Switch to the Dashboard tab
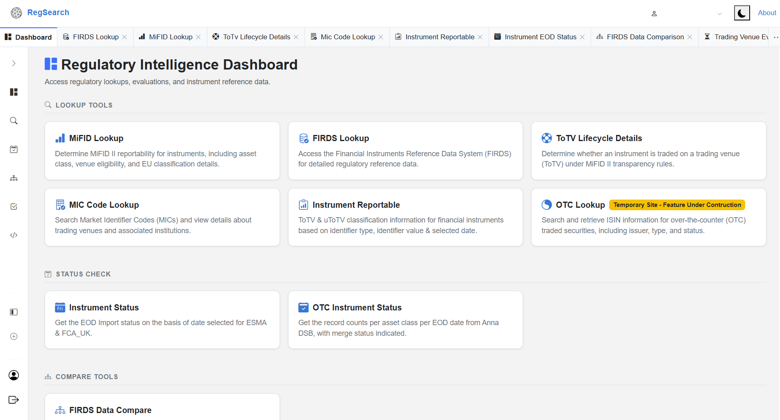 click(x=28, y=37)
